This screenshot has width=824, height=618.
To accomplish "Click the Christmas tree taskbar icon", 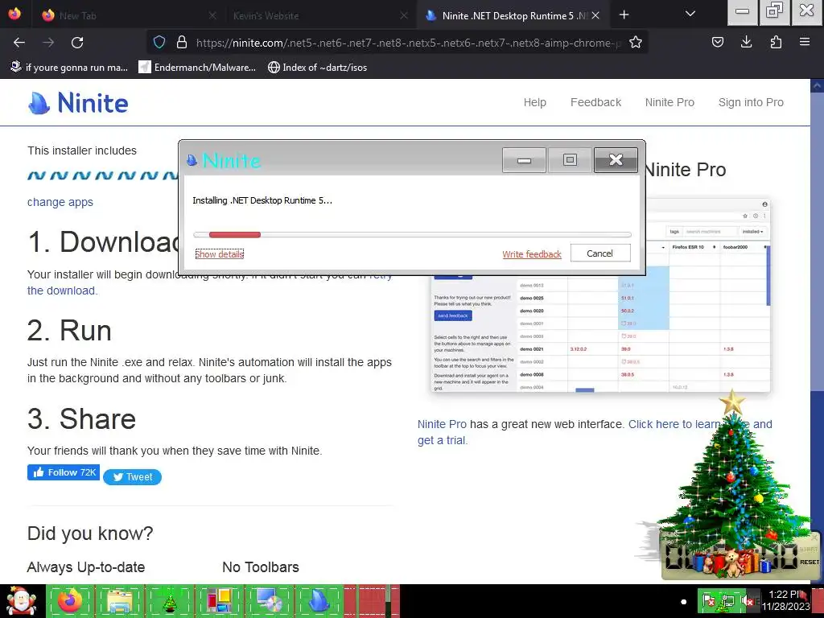I will (x=169, y=601).
